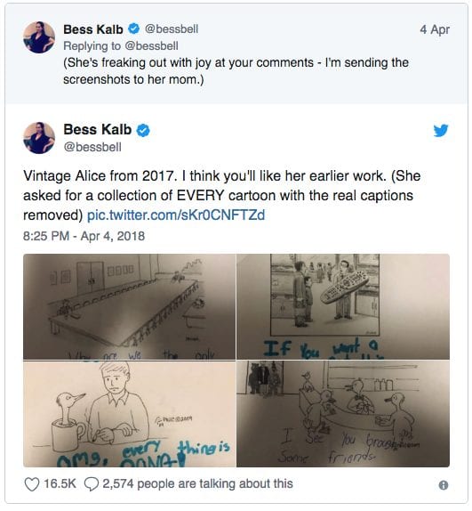Click the info icon at the bottom right
472x511 pixels.
(444, 485)
